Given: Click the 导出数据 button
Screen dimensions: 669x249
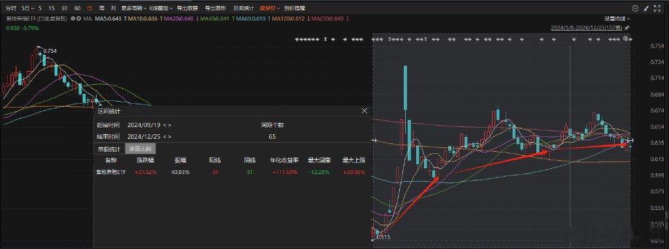Looking at the screenshot, I should pyautogui.click(x=188, y=8).
